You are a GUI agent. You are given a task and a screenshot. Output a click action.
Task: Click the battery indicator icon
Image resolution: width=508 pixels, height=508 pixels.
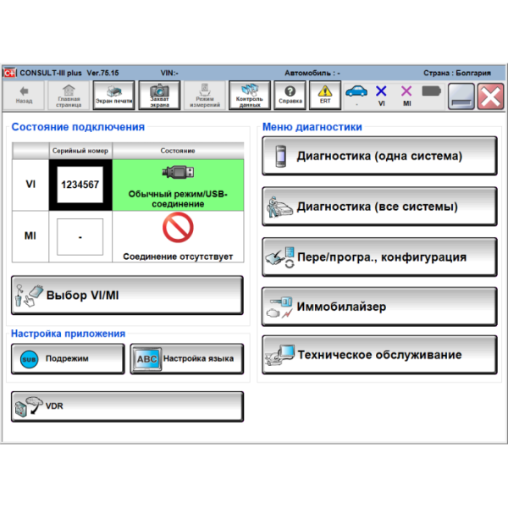(431, 91)
